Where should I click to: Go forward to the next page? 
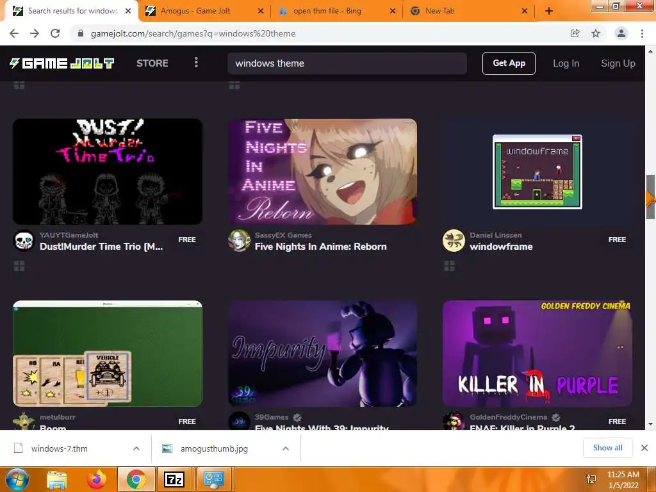coord(35,33)
